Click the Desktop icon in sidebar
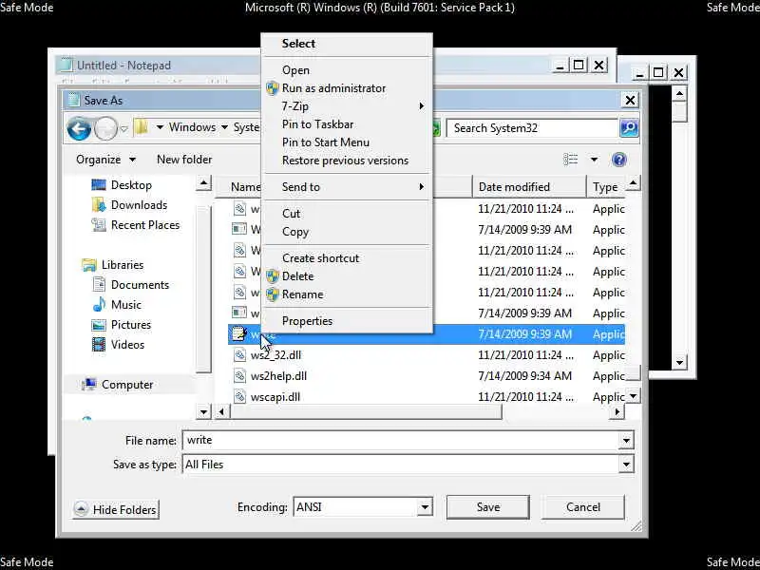This screenshot has width=760, height=570. tap(99, 185)
